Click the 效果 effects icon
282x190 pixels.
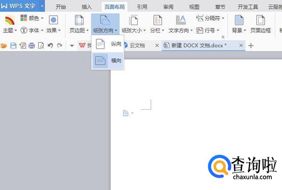(x=53, y=20)
